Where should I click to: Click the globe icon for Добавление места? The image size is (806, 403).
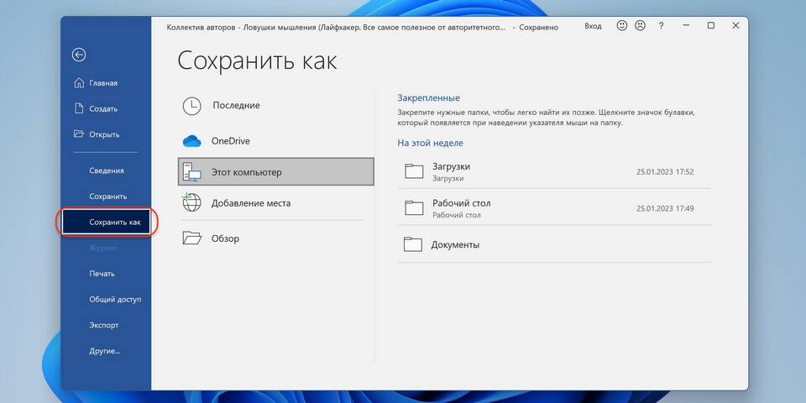pyautogui.click(x=192, y=203)
